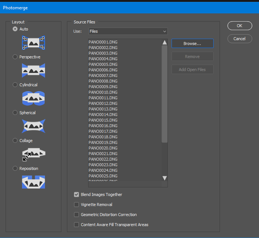The width and height of the screenshot is (259, 238).
Task: Click the Spherical layout preview icon
Action: pos(33,126)
